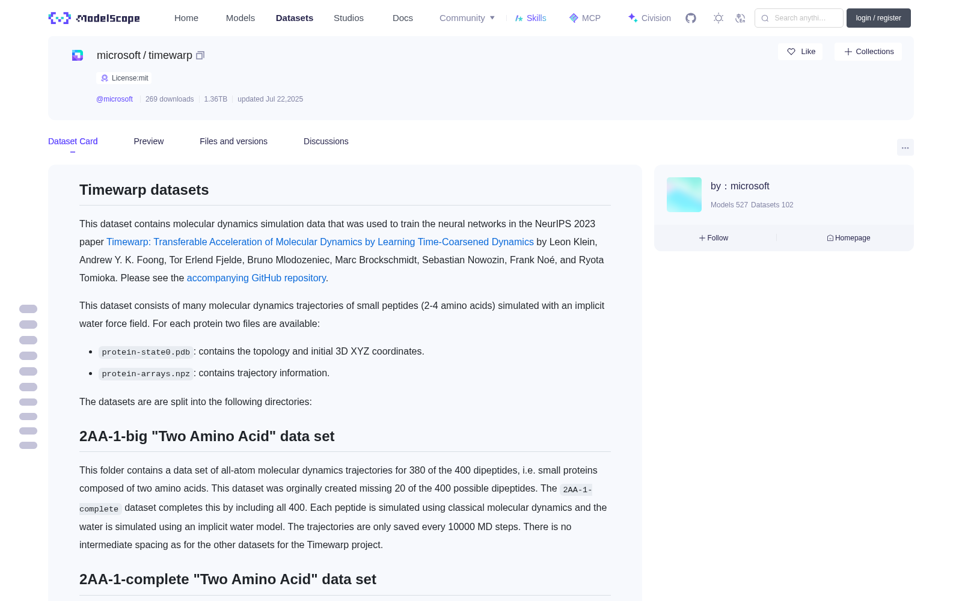
Task: Click the 2AA-1-complete "Two Amino Acid" heading
Action: (228, 579)
